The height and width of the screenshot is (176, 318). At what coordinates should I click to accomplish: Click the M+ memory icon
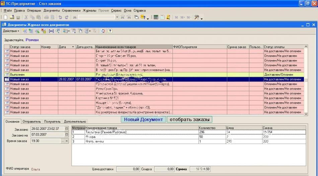182,17
